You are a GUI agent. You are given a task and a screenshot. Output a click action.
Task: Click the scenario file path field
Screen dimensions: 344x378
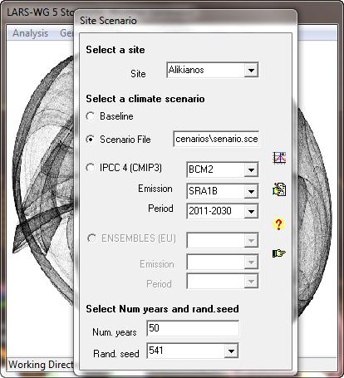[216, 139]
